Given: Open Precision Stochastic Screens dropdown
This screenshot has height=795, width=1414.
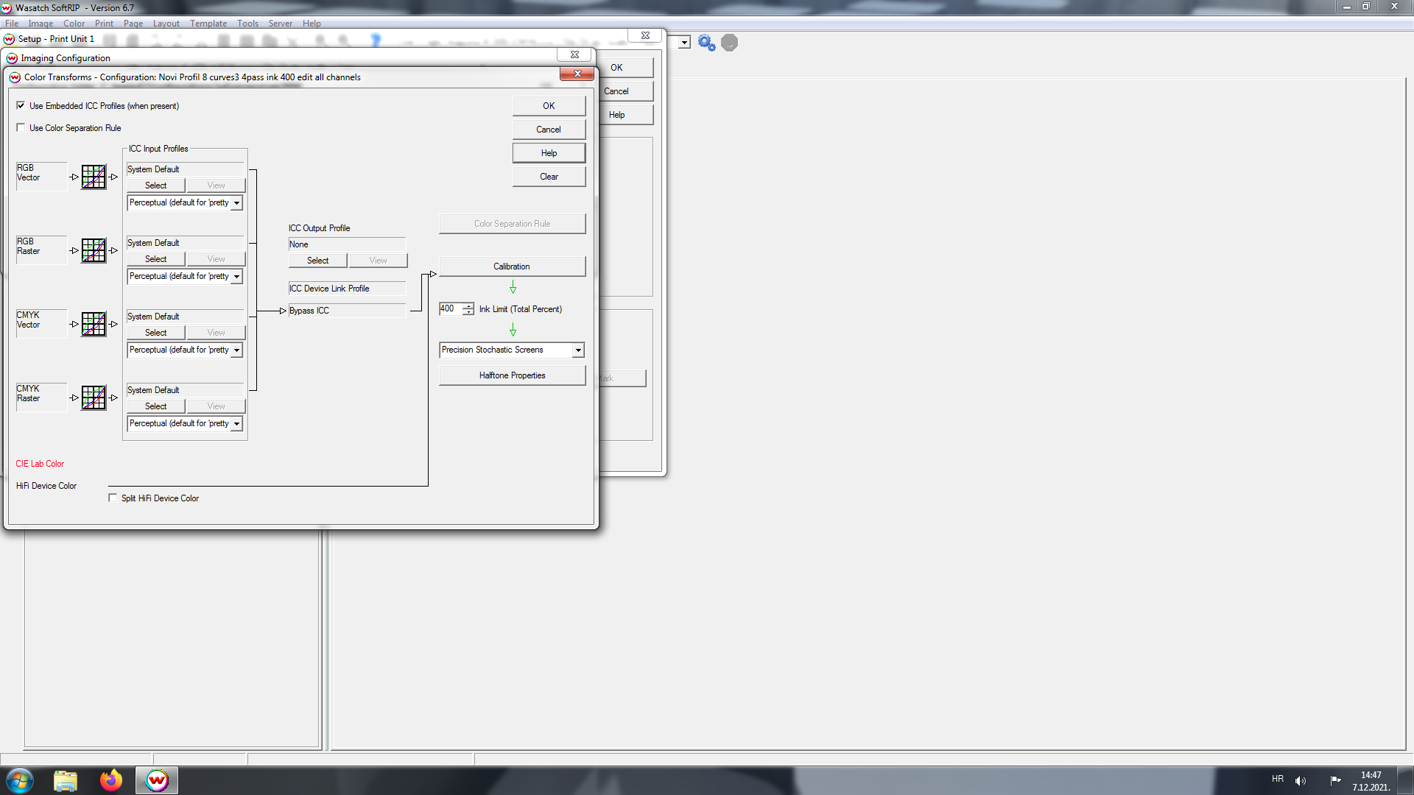Looking at the screenshot, I should [578, 350].
